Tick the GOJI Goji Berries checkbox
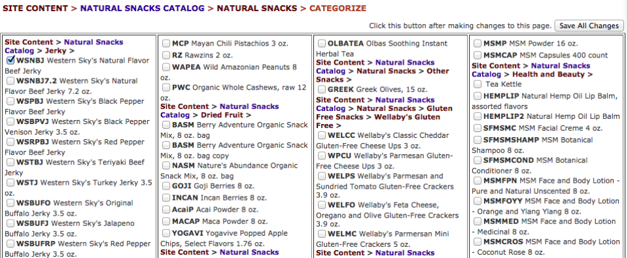 coord(166,186)
